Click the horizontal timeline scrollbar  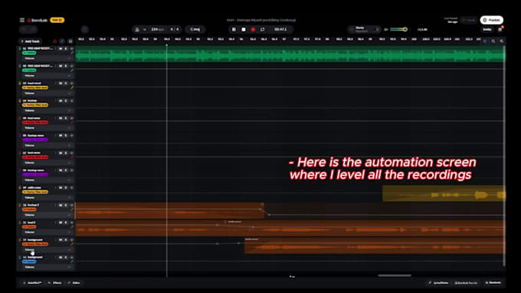[x=395, y=275]
